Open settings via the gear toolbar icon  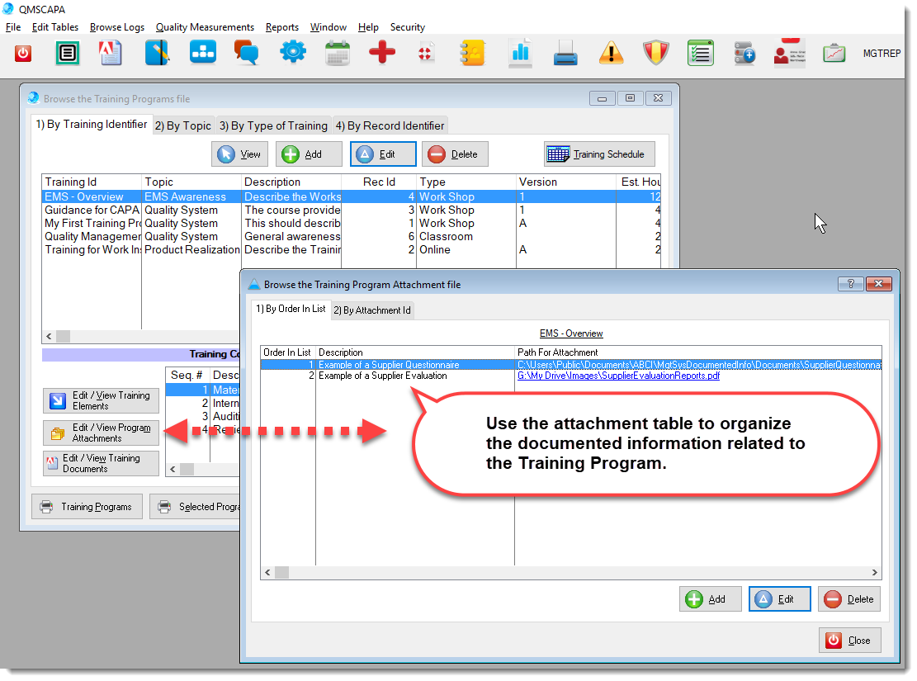(292, 53)
